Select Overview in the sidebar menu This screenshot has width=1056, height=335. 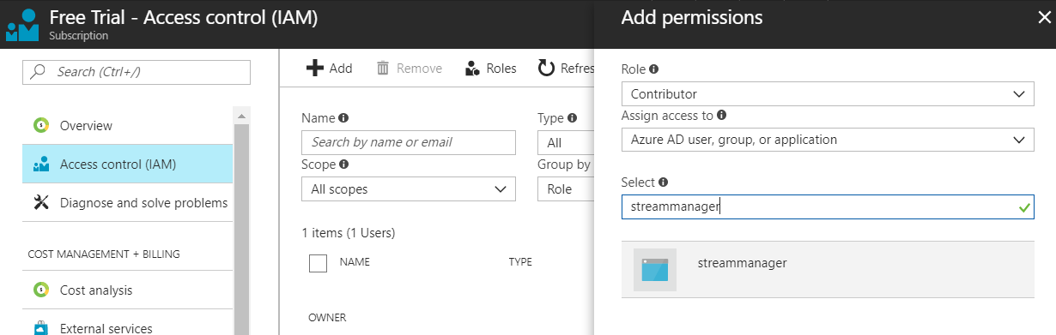coord(127,126)
